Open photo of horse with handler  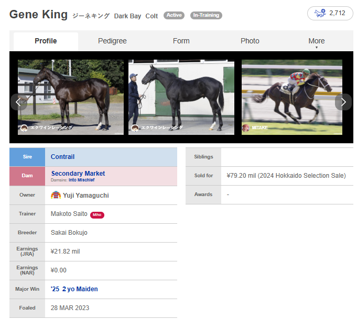[x=181, y=97]
